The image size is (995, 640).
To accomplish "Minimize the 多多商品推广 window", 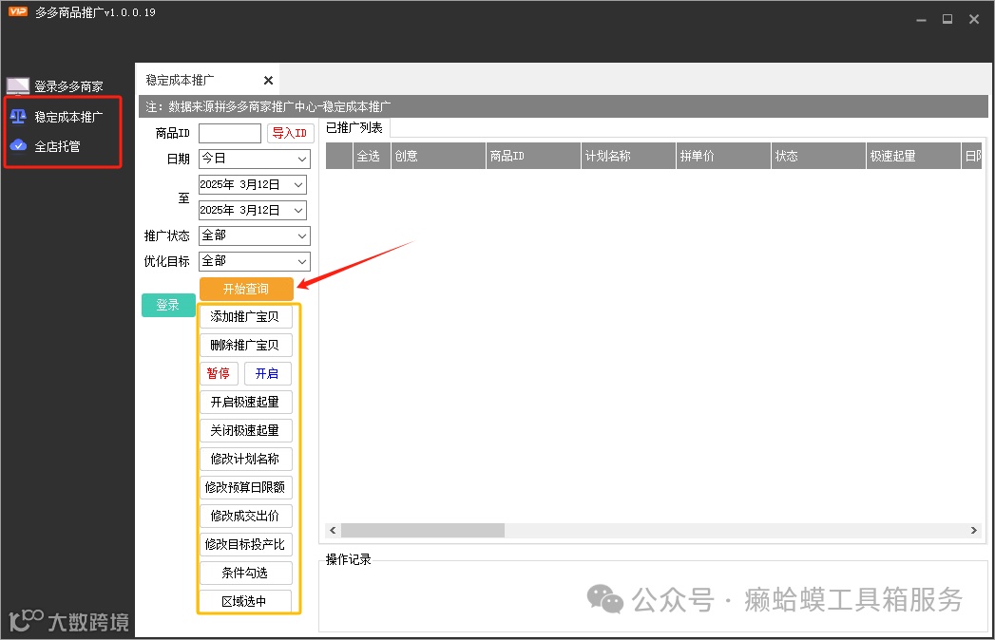I will [921, 20].
